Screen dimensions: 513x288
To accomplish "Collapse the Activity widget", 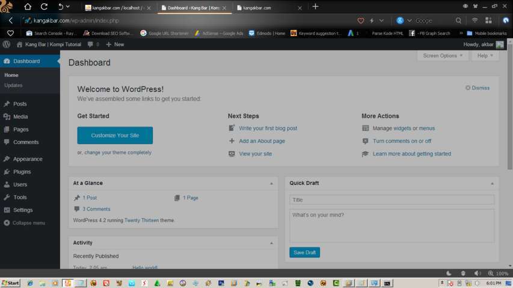I will (271, 243).
